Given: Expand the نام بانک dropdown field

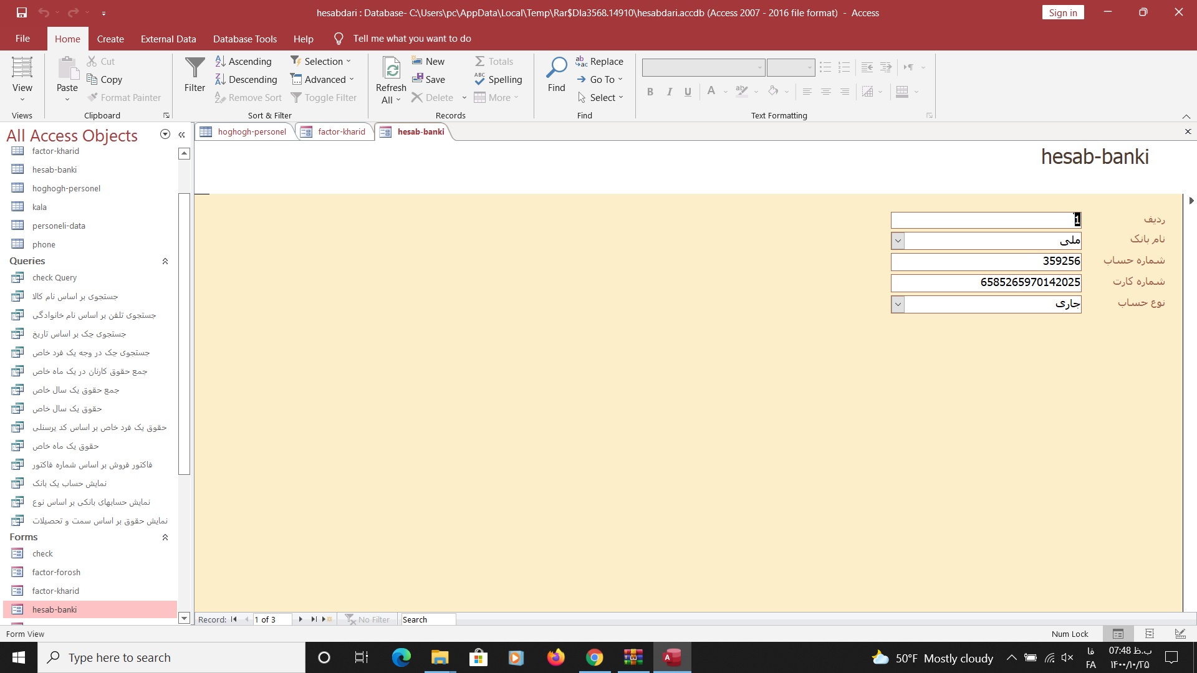Looking at the screenshot, I should [x=897, y=240].
